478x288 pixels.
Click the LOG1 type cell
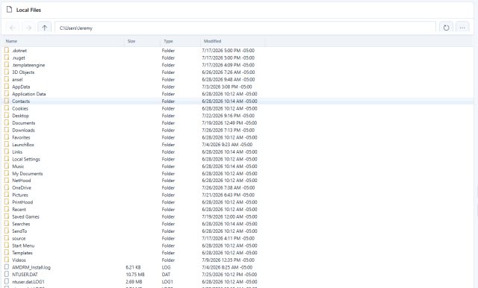click(167, 281)
